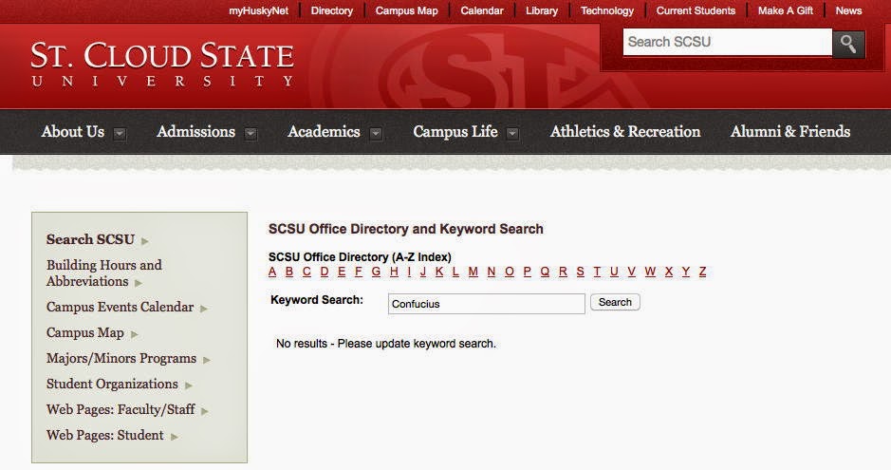Focus the Search SCSU input field
Image resolution: width=891 pixels, height=470 pixels.
tap(728, 42)
